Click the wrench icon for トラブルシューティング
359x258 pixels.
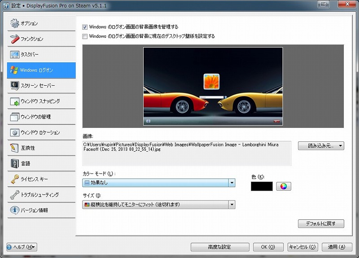point(15,195)
